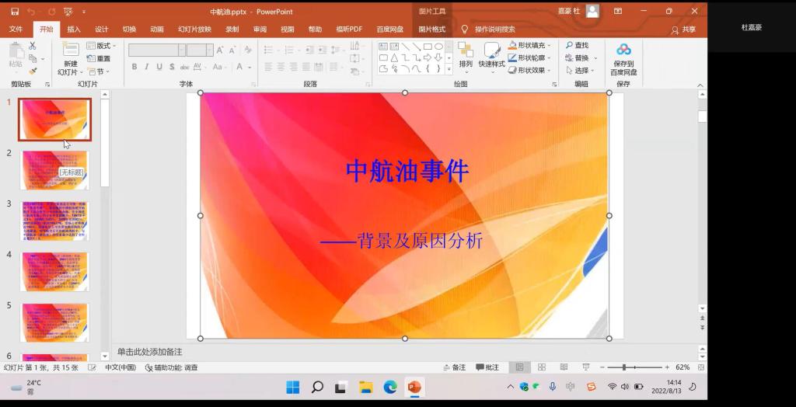Viewport: 796px width, 407px height.
Task: Click the New Slide button icon
Action: (x=70, y=50)
